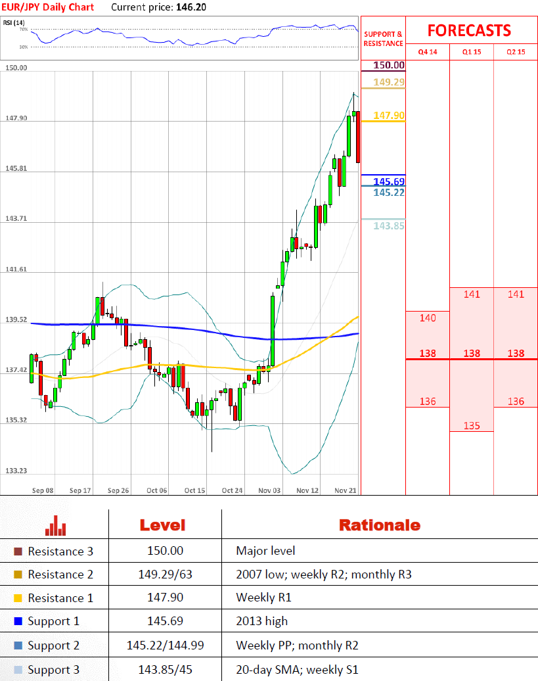Click the Q1 15 forecast high value 141
The width and height of the screenshot is (538, 681).
[472, 294]
